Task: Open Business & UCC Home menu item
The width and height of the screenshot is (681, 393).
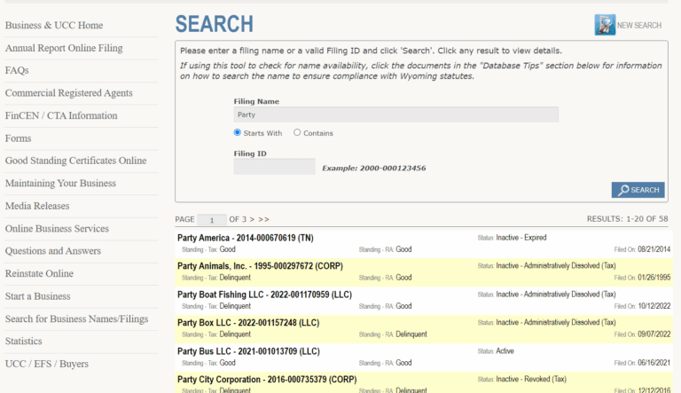Action: (54, 26)
